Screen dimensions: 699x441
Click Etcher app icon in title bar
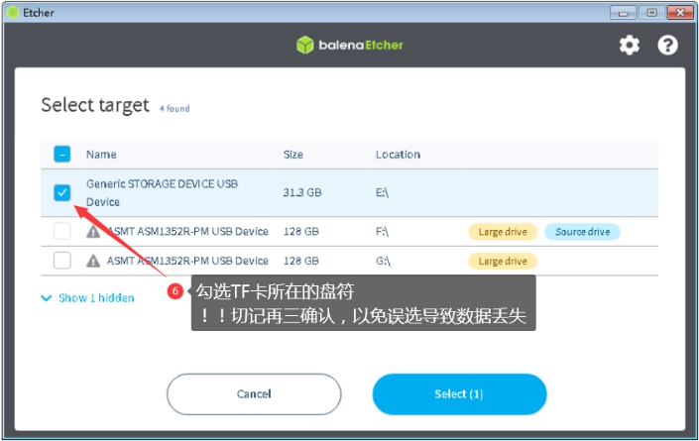coord(13,13)
